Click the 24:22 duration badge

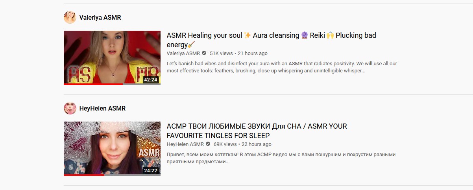click(x=151, y=171)
